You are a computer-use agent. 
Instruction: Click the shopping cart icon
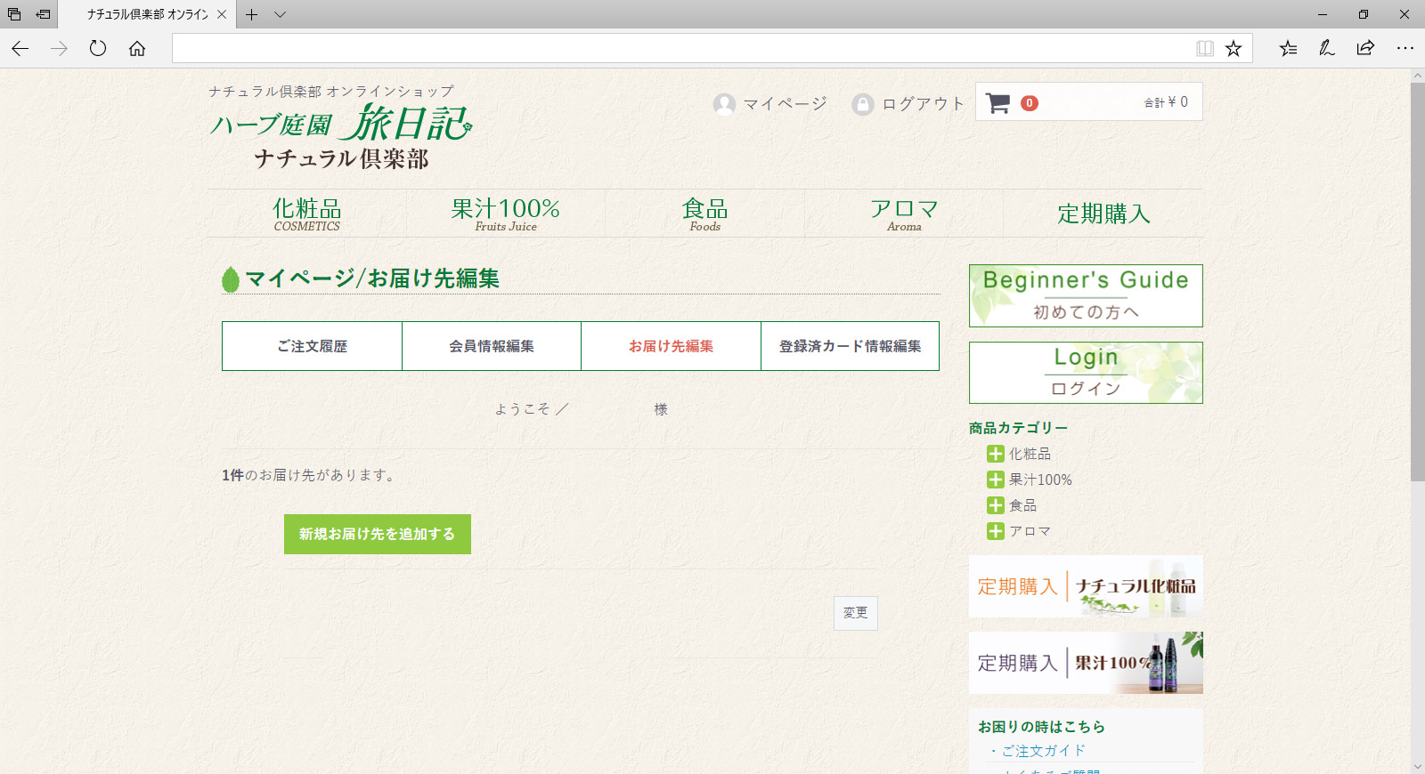click(x=997, y=103)
